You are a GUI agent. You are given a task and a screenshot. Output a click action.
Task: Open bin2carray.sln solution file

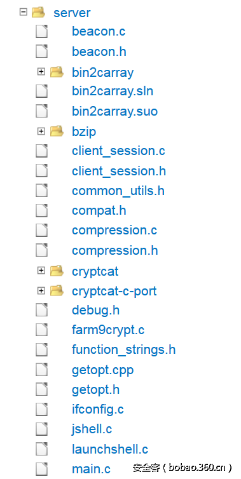[x=113, y=91]
